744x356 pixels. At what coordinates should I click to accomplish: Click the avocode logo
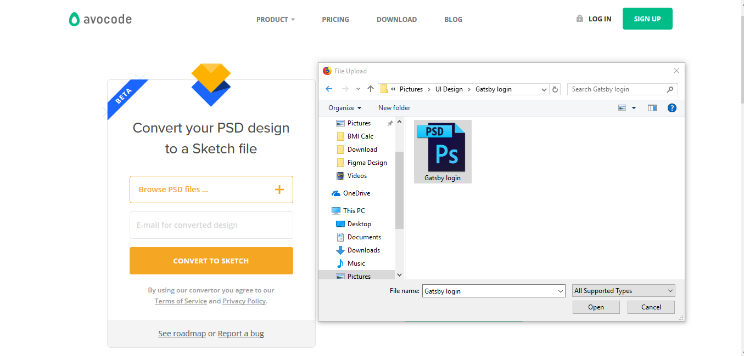tap(100, 19)
